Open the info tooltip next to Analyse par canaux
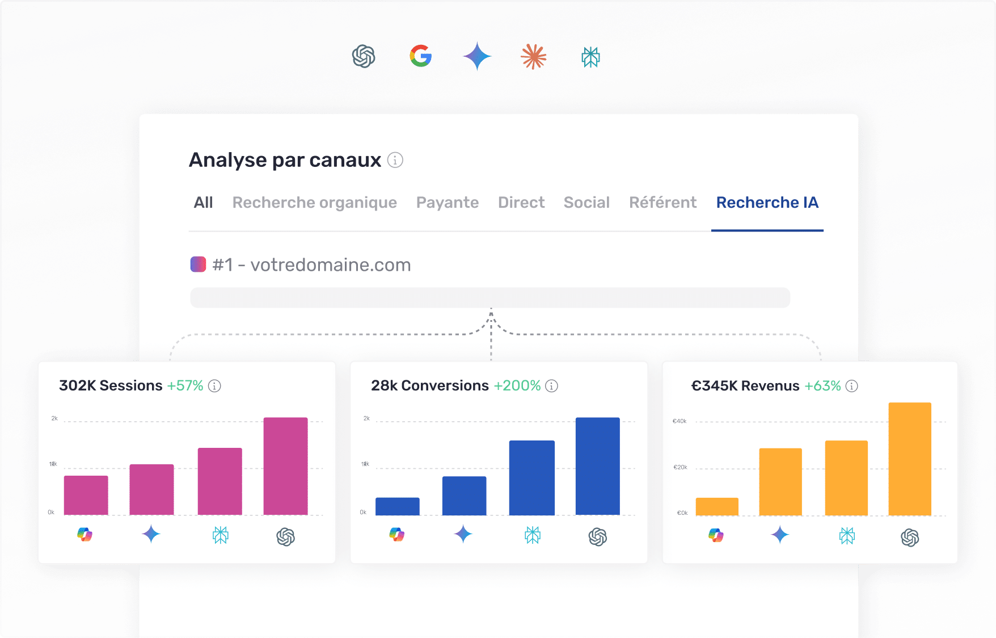 395,161
